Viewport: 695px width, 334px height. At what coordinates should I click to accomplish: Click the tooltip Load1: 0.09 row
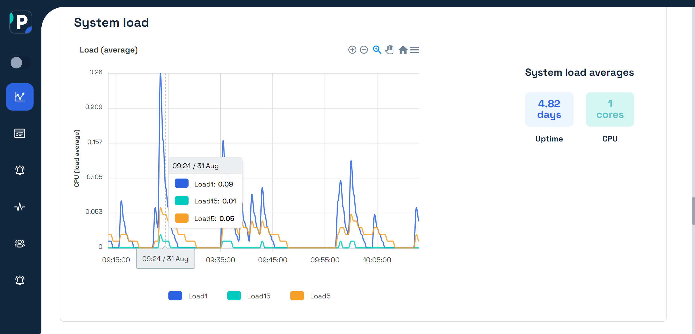click(x=205, y=184)
